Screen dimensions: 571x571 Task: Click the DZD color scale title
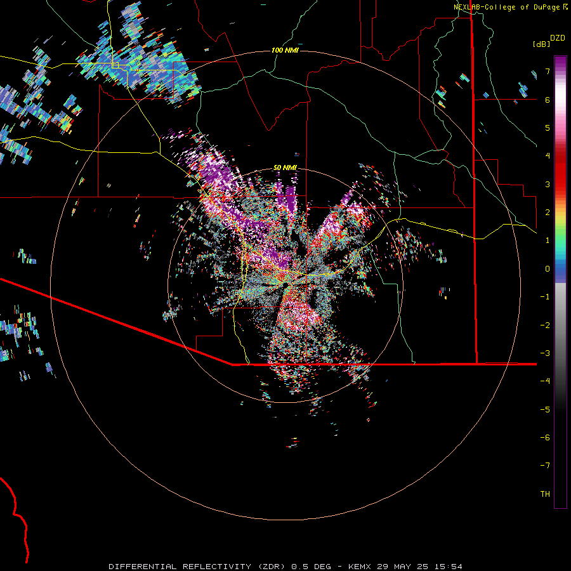point(558,38)
